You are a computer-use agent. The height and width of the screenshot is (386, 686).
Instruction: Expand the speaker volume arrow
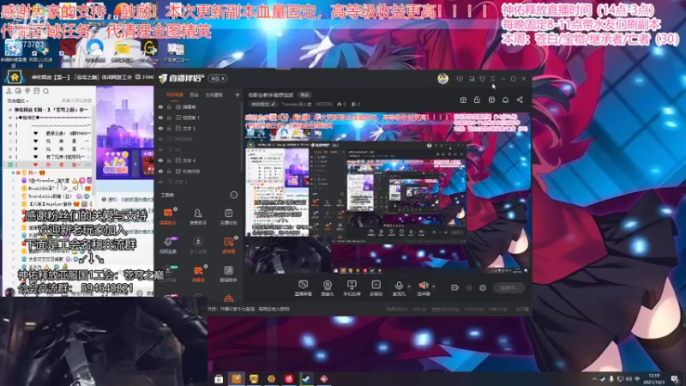434,287
